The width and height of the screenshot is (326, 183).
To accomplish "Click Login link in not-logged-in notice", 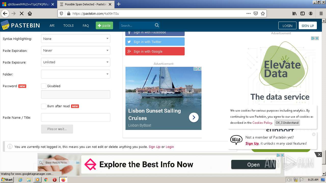I will [170, 147].
